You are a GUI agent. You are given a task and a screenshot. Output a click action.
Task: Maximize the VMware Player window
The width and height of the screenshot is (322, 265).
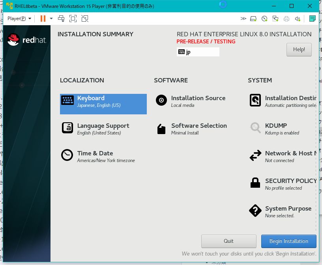coord(291,6)
